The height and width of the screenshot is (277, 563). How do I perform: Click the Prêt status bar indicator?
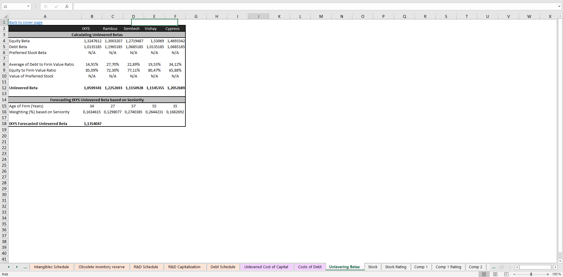pos(5,274)
